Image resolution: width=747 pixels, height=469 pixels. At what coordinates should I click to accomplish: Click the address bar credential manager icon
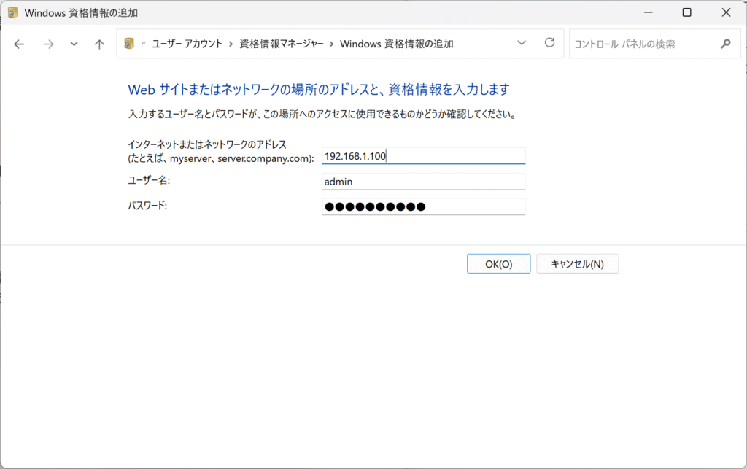pyautogui.click(x=129, y=44)
